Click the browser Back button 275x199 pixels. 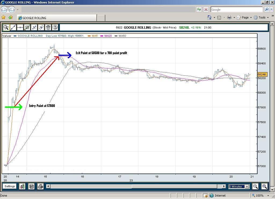(x=4, y=9)
